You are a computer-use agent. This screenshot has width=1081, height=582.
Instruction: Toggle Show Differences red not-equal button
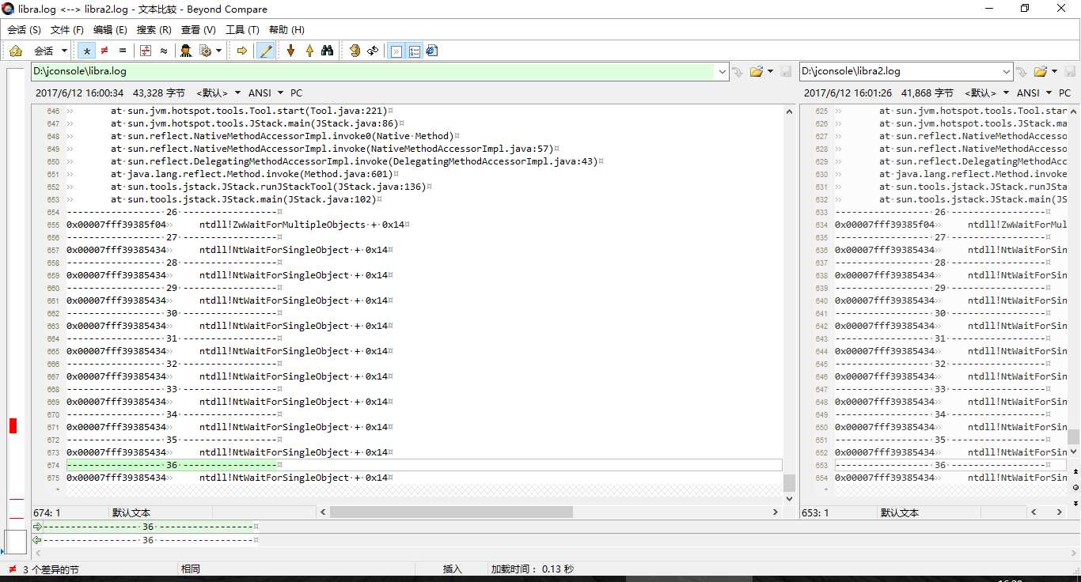[104, 51]
